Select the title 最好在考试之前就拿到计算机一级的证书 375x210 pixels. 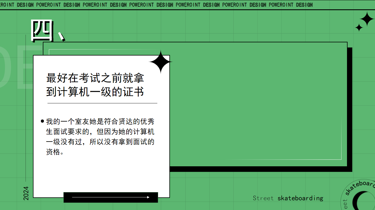95,85
